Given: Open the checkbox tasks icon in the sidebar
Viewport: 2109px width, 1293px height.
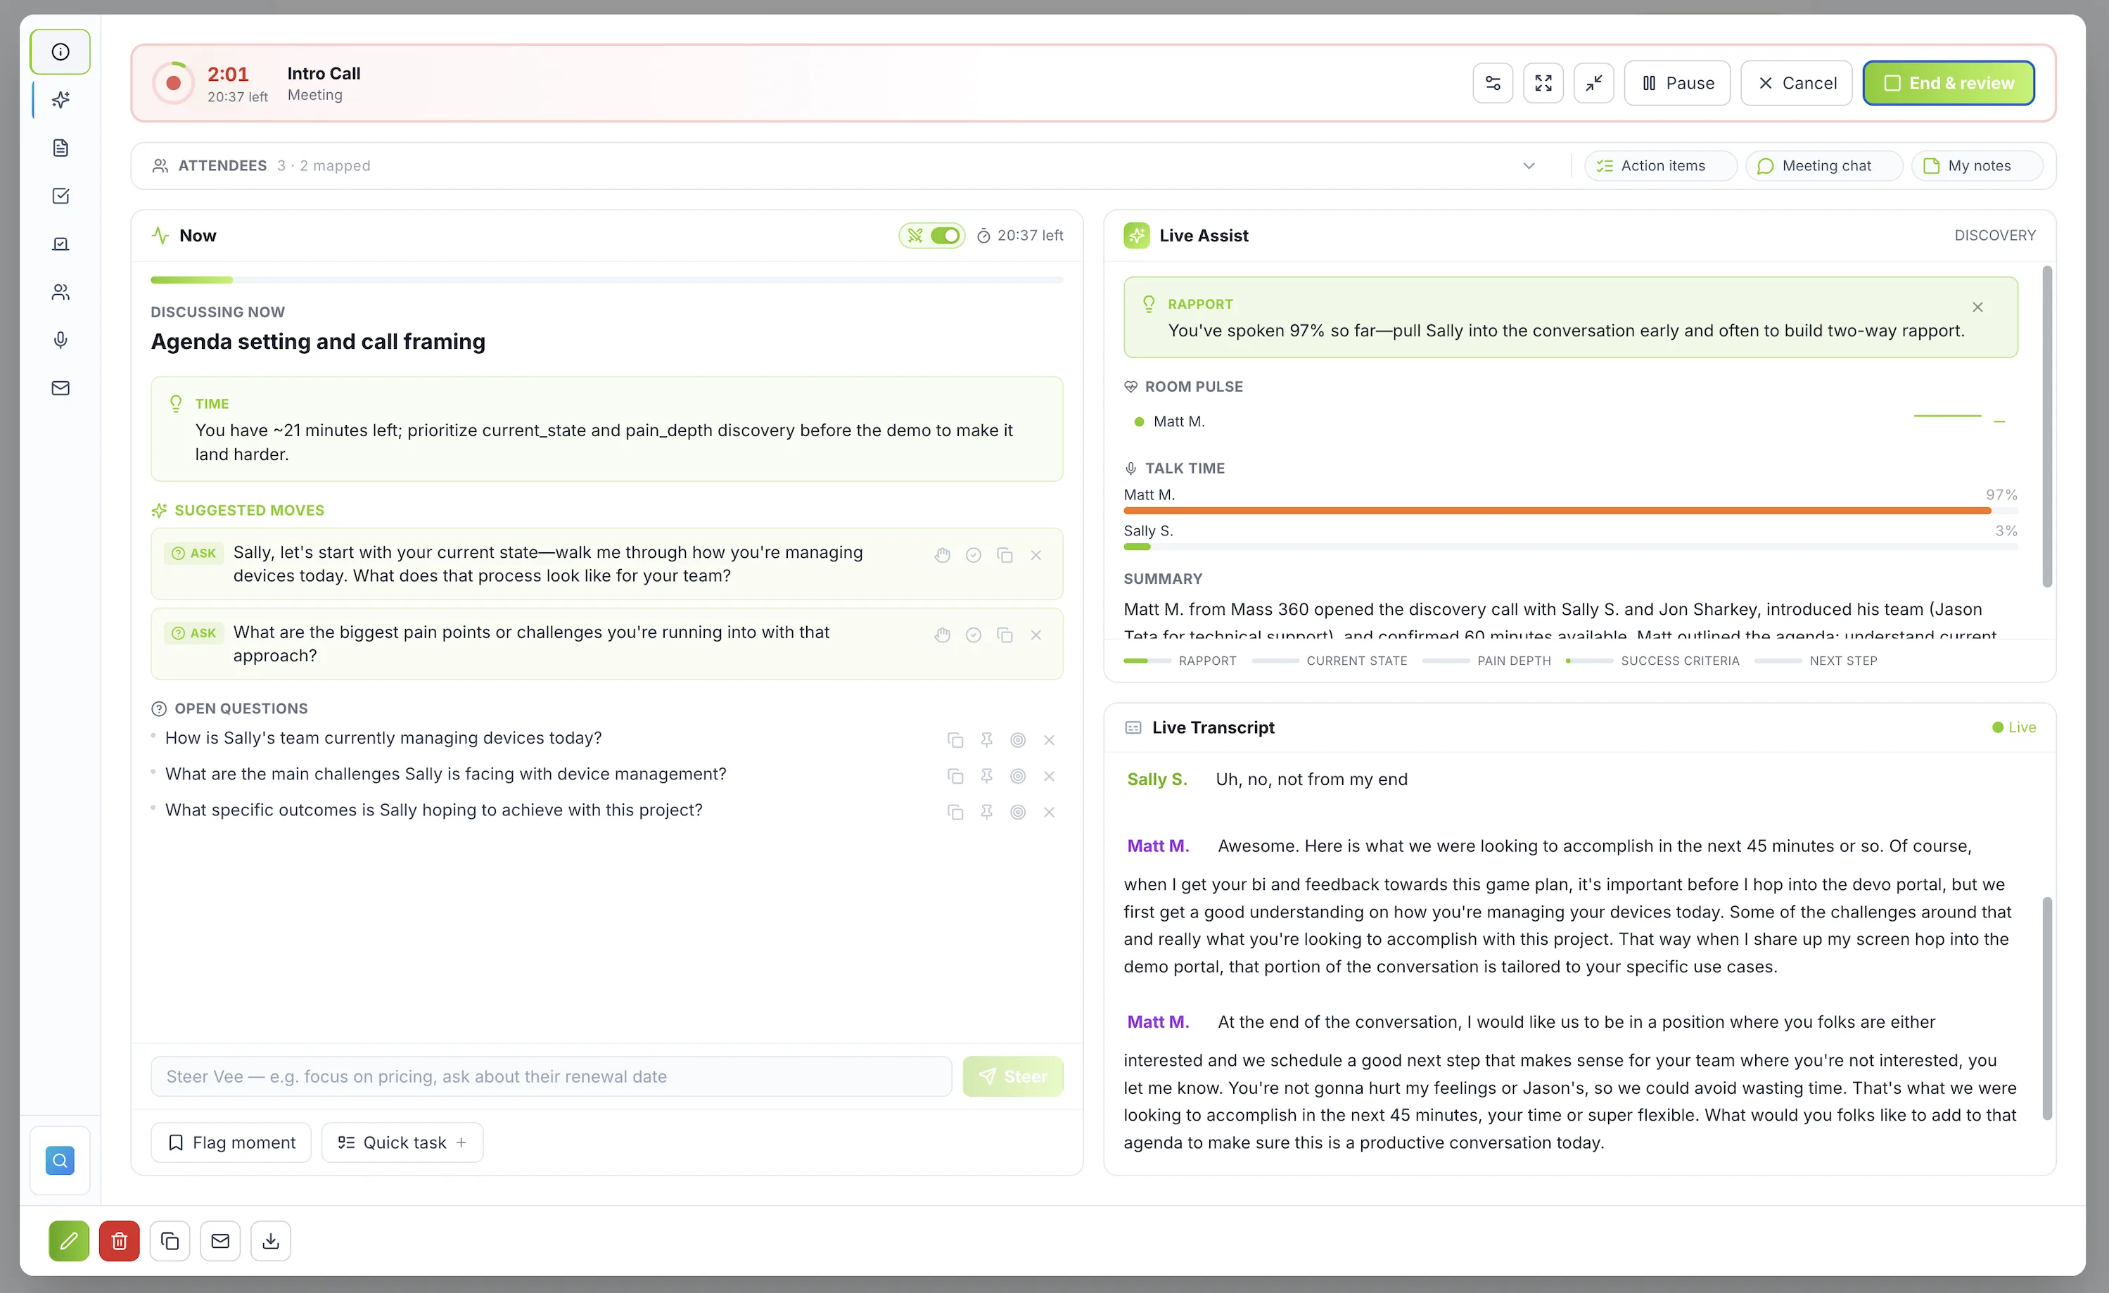Looking at the screenshot, I should pyautogui.click(x=60, y=196).
